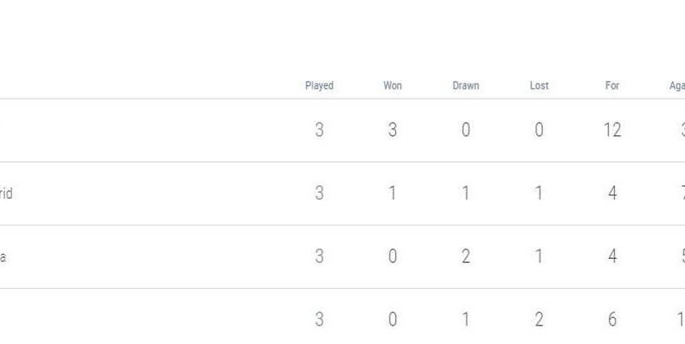Viewport: 685px width, 344px height.
Task: Select the Drawn column header
Action: pos(465,86)
